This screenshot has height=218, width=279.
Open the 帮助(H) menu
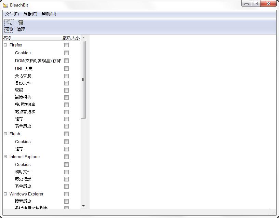(x=48, y=14)
